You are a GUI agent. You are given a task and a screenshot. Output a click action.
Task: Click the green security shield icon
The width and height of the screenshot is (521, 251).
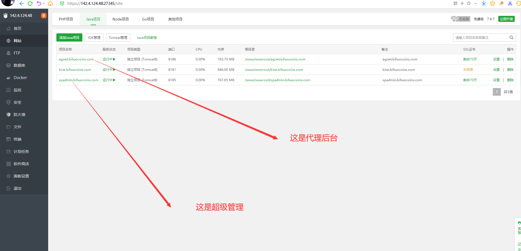62,4
